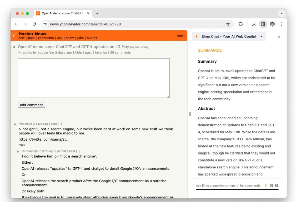Click 'next' on minimaxir's comment
The image size is (296, 202).
pyautogui.click(x=54, y=124)
